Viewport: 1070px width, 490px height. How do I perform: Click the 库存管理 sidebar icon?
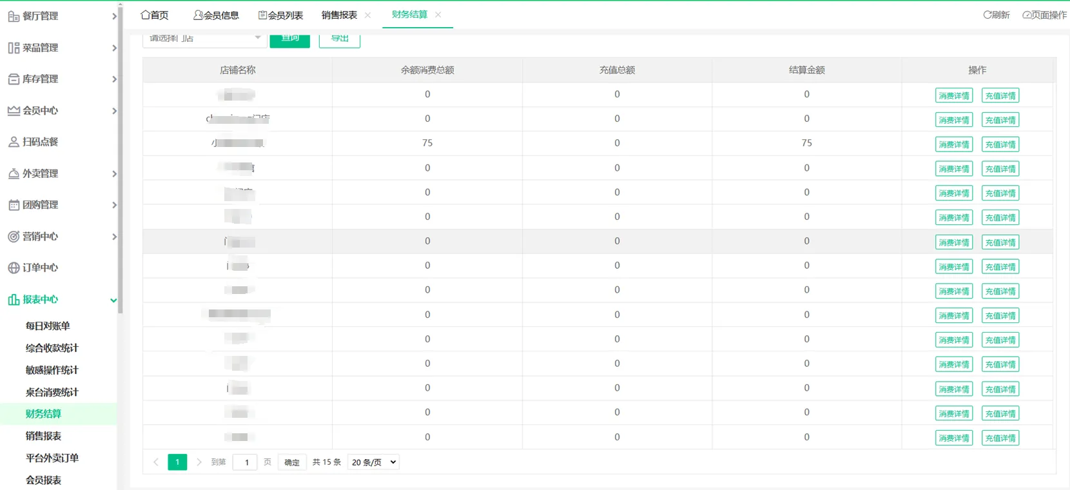click(x=14, y=79)
